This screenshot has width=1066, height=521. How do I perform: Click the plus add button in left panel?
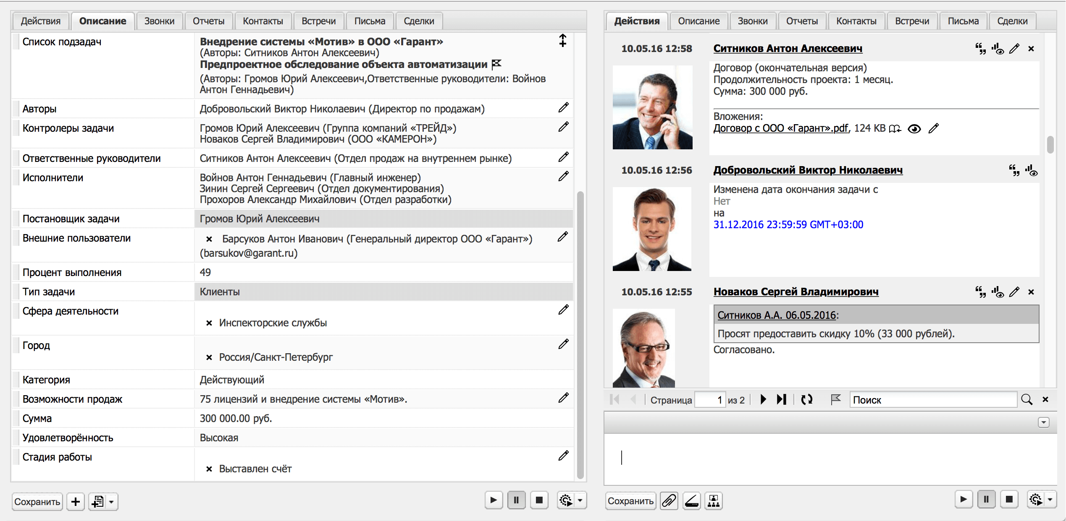click(x=76, y=502)
